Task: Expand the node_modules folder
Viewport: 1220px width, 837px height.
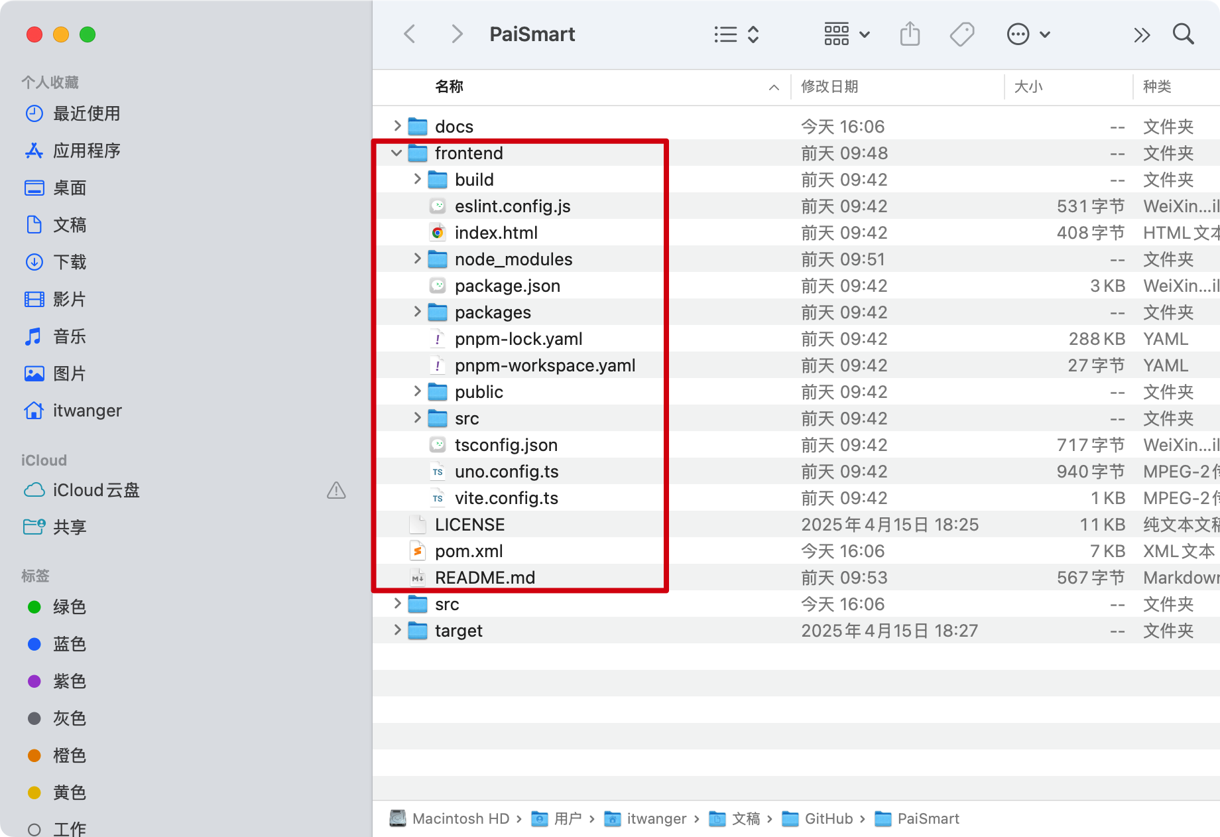Action: (417, 259)
